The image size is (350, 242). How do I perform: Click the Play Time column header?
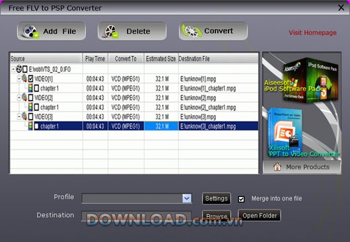pos(95,59)
